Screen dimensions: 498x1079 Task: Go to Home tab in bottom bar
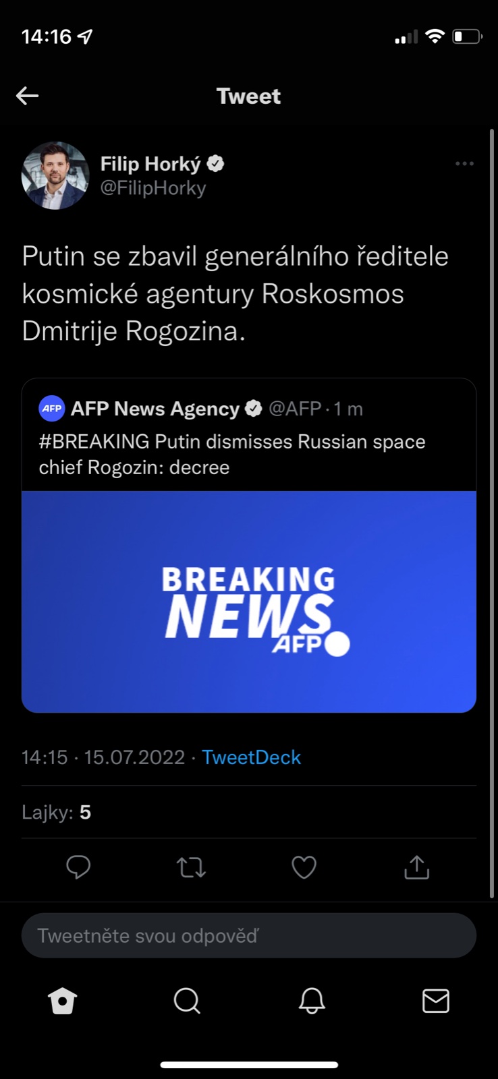pyautogui.click(x=63, y=1001)
